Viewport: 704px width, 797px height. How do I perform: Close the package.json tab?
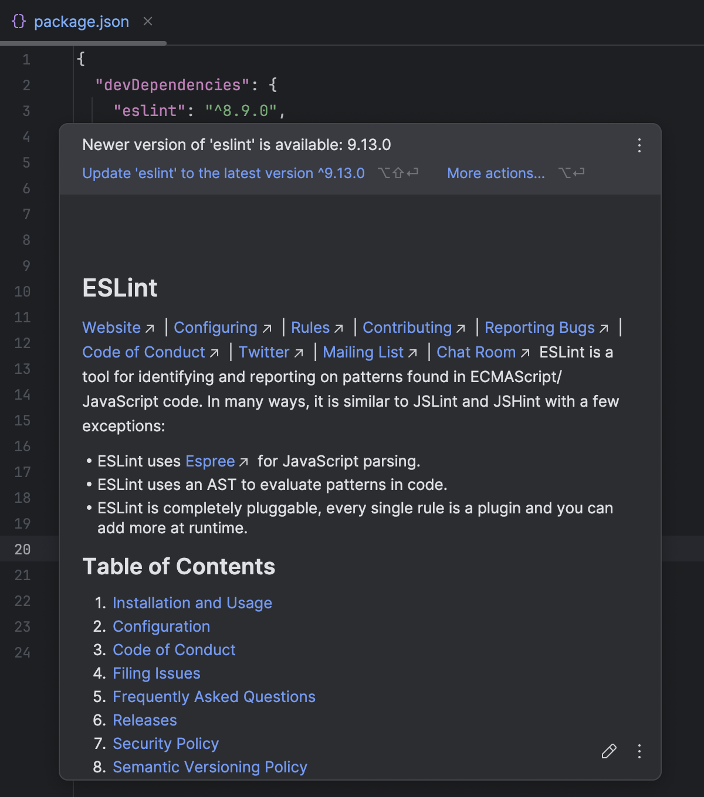click(147, 21)
